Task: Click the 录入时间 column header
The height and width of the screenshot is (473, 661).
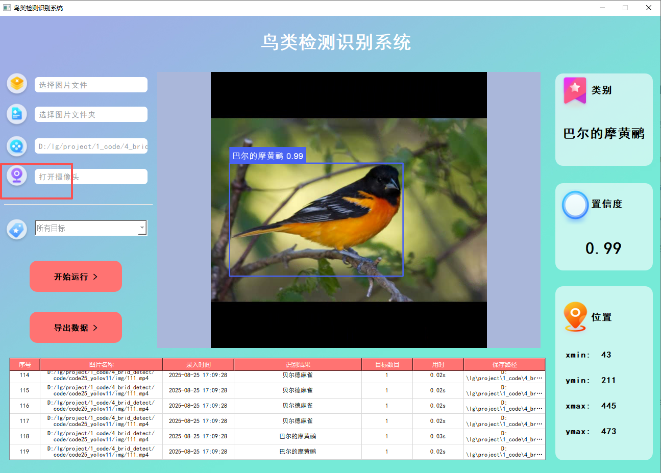Action: tap(199, 364)
